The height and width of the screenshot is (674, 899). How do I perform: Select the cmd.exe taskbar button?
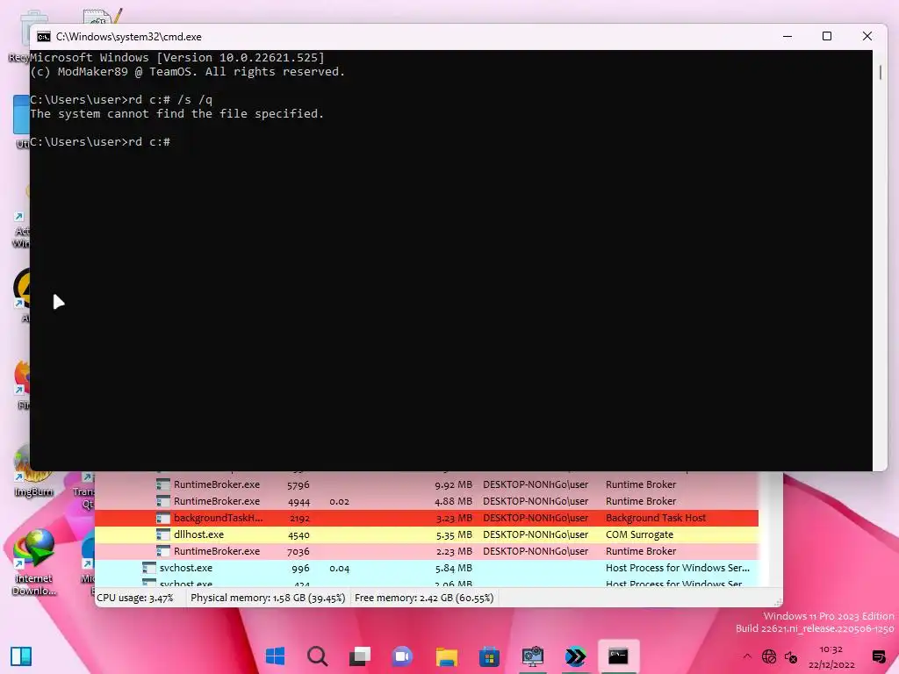point(618,656)
